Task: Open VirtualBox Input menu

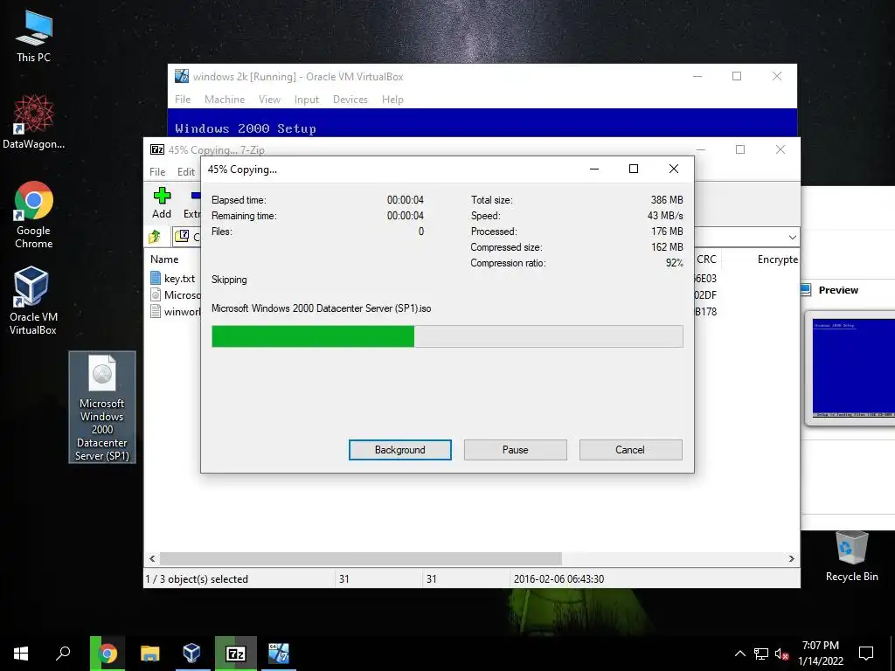Action: (x=307, y=100)
